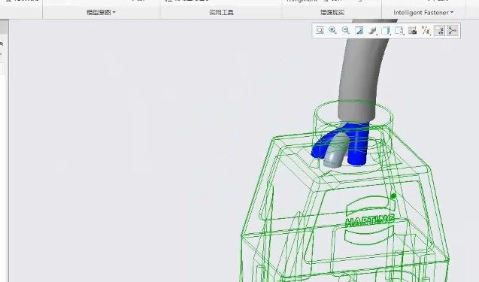
Task: Select the Zoom Out magnifier tool
Action: [345, 31]
